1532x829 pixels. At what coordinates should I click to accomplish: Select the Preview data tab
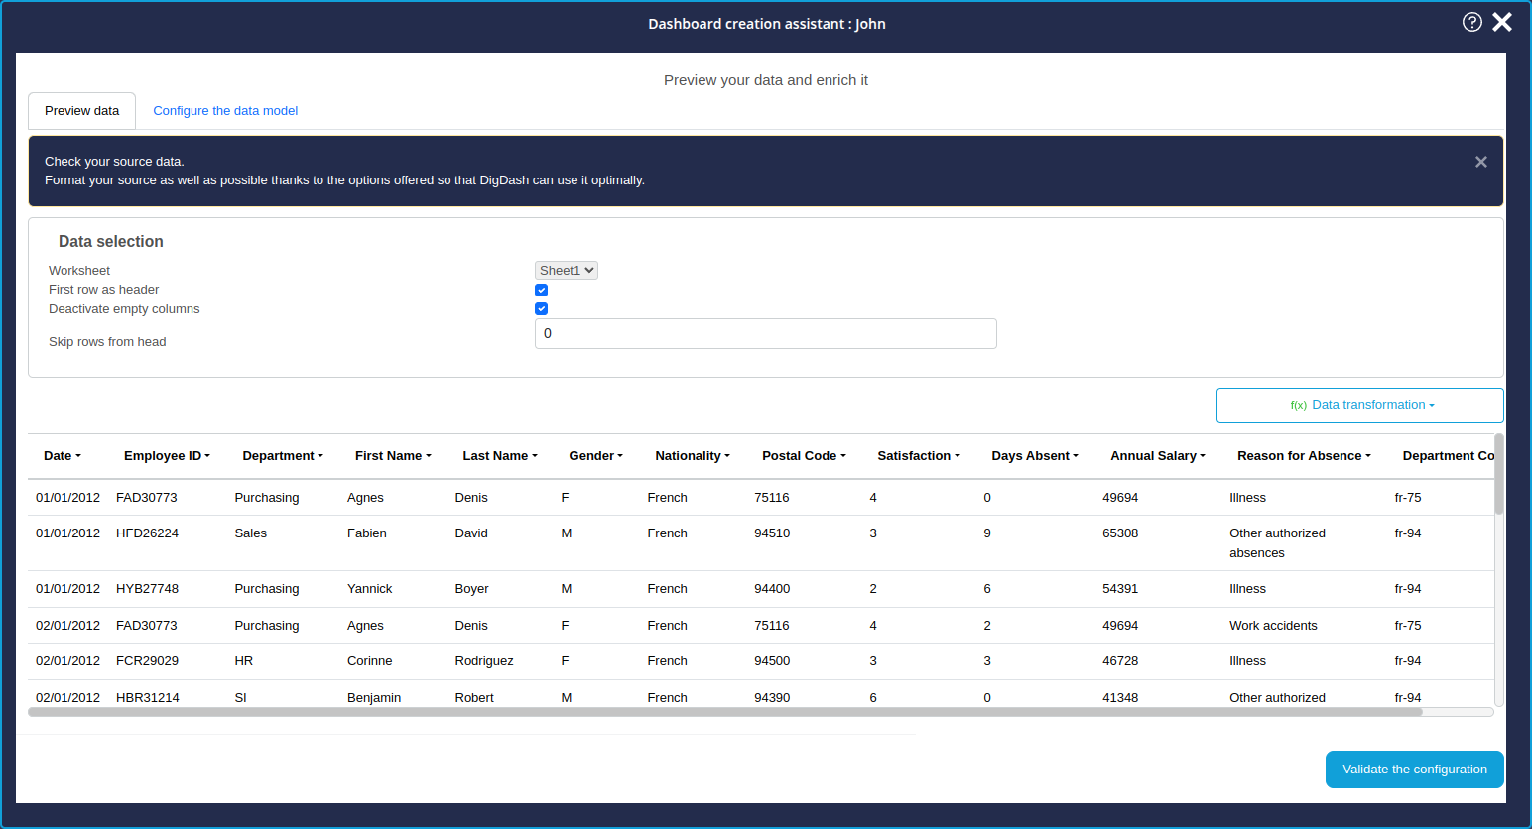(x=81, y=111)
